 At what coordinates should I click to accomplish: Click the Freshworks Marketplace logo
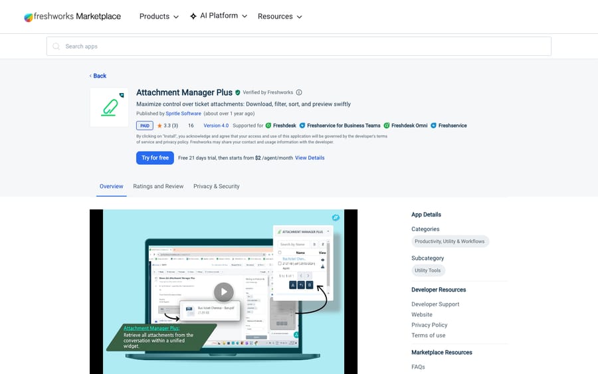72,17
